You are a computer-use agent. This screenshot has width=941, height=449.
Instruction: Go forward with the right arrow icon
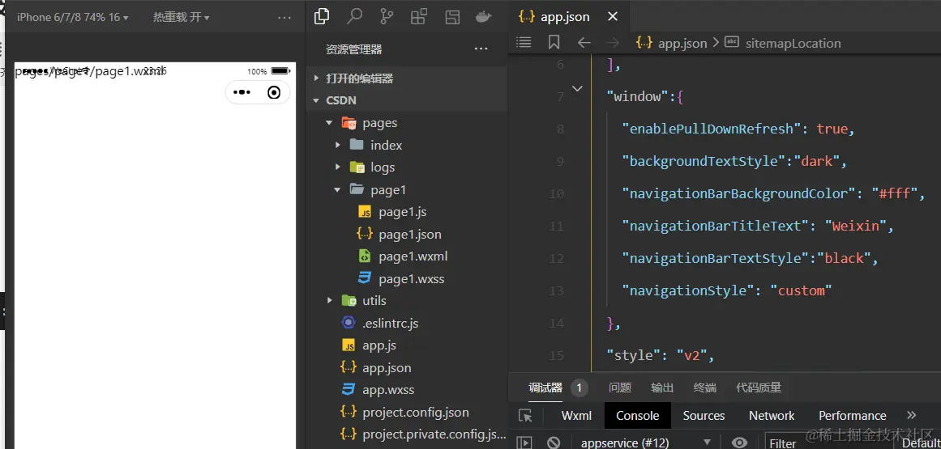click(x=613, y=43)
